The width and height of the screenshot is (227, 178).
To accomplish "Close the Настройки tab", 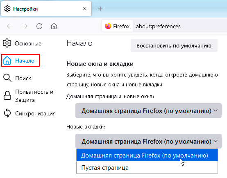I will [x=85, y=9].
